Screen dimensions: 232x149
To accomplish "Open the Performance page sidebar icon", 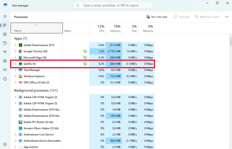I will click(x=5, y=34).
